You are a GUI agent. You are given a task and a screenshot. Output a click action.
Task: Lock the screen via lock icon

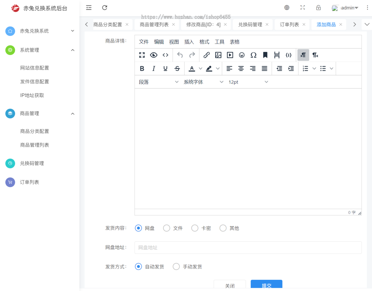pos(318,8)
